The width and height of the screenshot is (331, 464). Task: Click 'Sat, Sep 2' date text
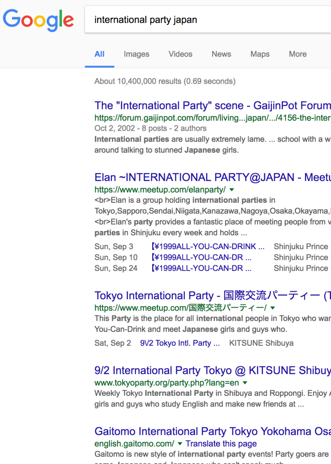click(112, 343)
